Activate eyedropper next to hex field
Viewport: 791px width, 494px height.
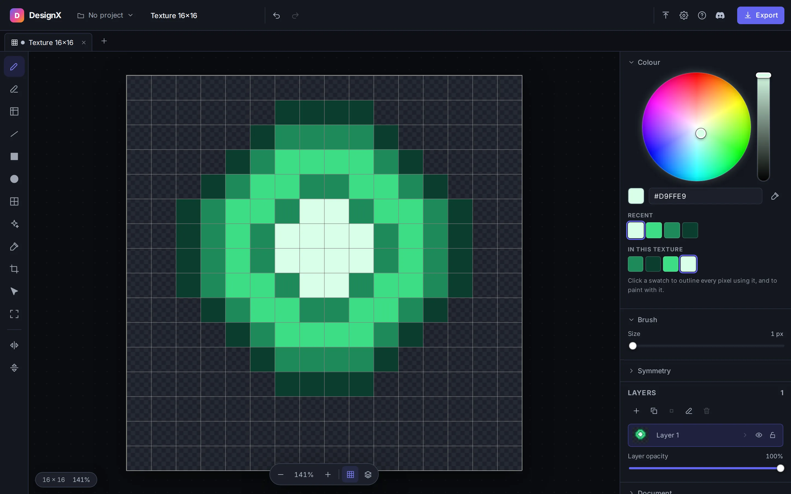[775, 196]
